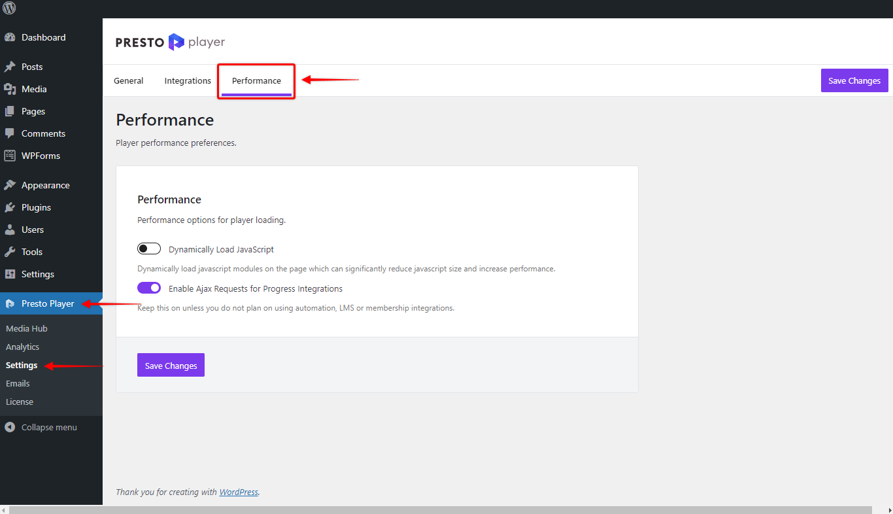Screen dimensions: 893x514
Task: Click the WordPress Settings sliders icon
Action: pyautogui.click(x=10, y=274)
